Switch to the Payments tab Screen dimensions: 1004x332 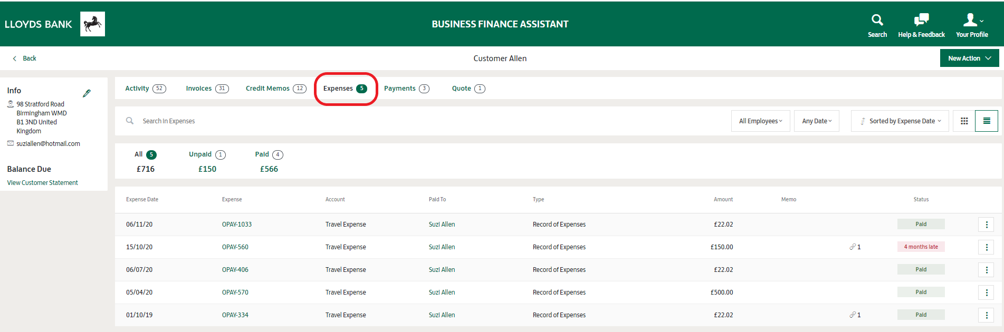pyautogui.click(x=406, y=89)
